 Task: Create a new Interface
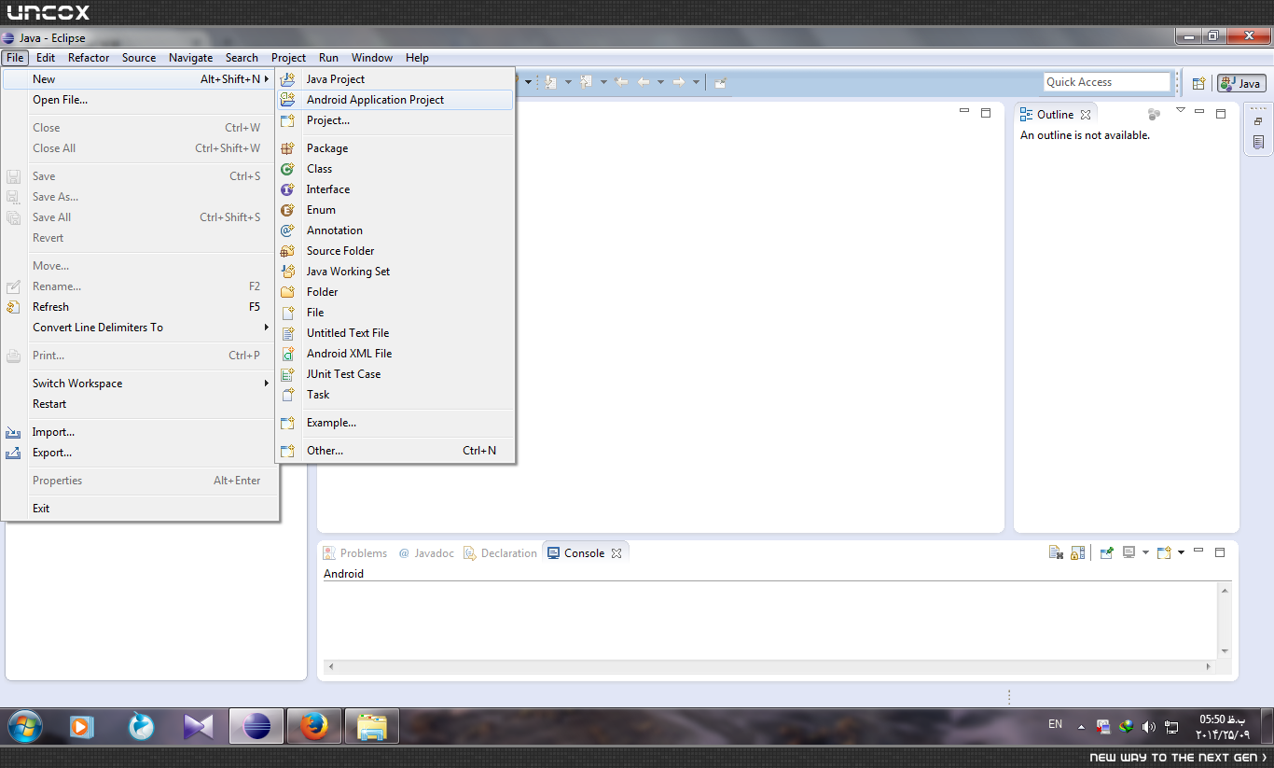point(395,189)
